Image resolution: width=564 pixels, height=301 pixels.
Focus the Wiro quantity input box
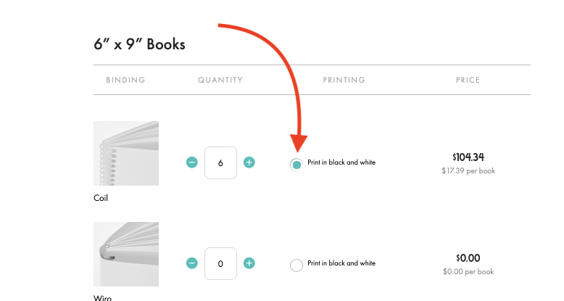[x=220, y=263]
